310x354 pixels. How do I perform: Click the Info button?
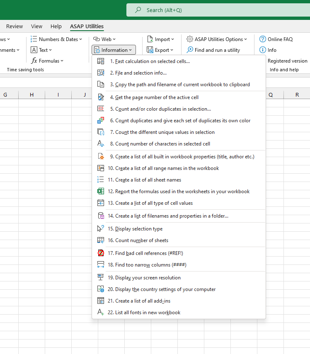[x=268, y=50]
